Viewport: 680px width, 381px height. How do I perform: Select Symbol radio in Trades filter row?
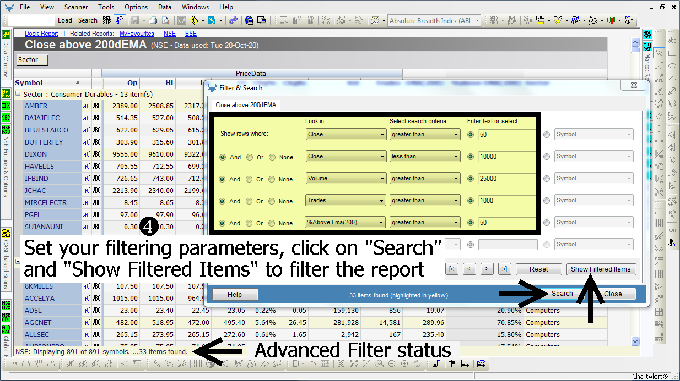[x=547, y=201]
